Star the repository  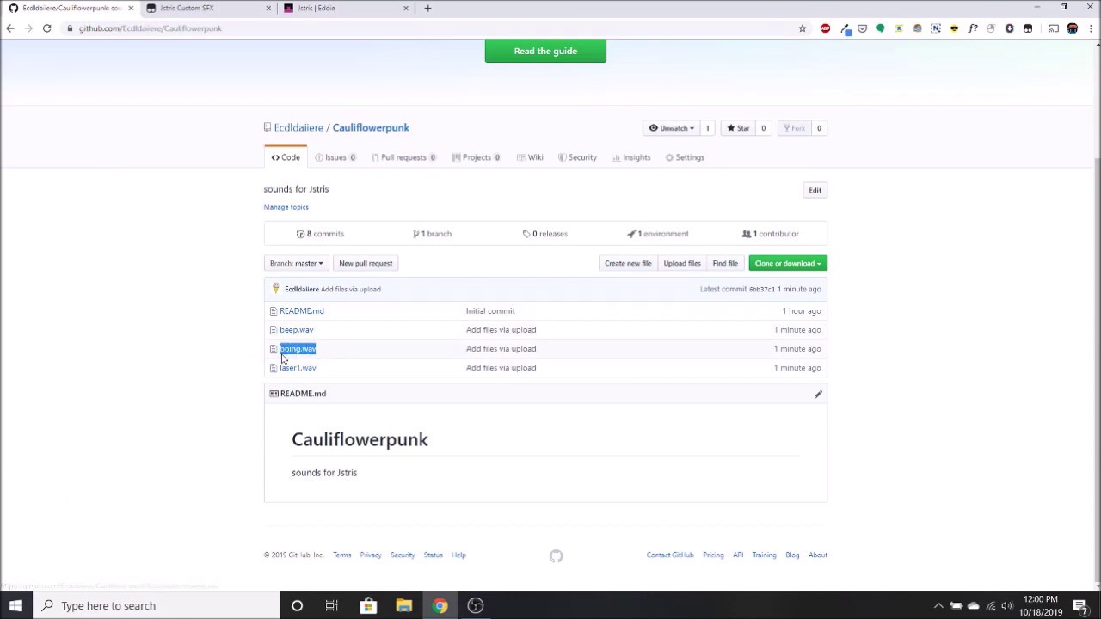[x=738, y=128]
